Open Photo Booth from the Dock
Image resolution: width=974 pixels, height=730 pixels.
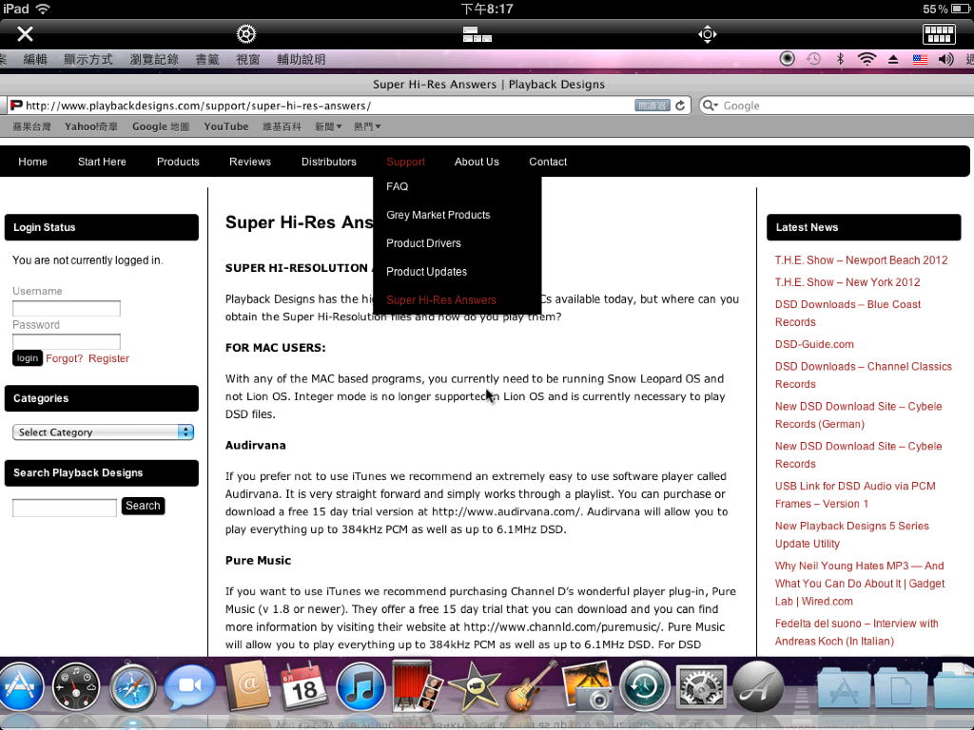pyautogui.click(x=417, y=686)
